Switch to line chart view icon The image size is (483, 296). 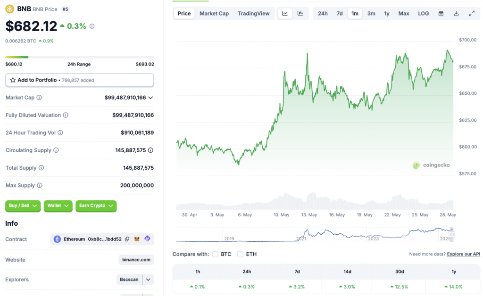pyautogui.click(x=285, y=14)
